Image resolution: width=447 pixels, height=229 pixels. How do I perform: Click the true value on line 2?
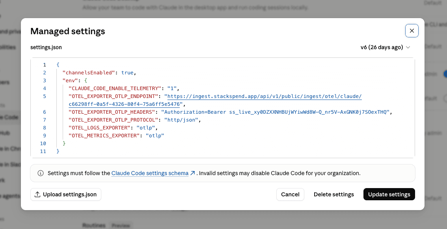[127, 72]
